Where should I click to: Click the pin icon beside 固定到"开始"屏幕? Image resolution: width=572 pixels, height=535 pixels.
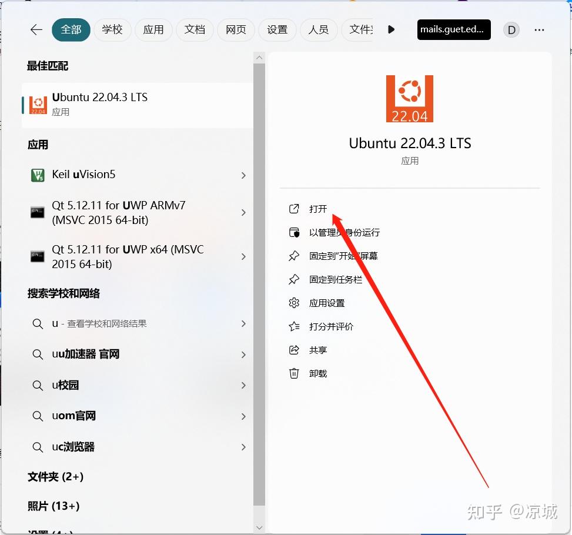[294, 256]
